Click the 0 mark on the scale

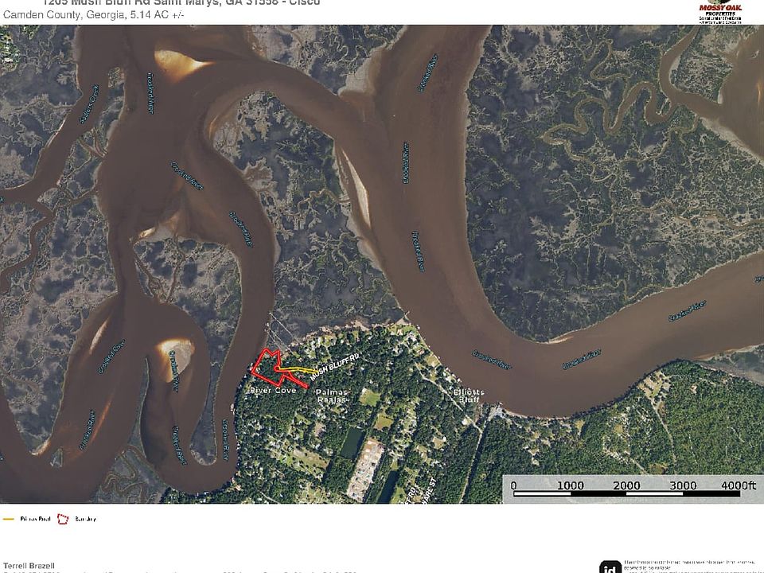click(x=513, y=485)
